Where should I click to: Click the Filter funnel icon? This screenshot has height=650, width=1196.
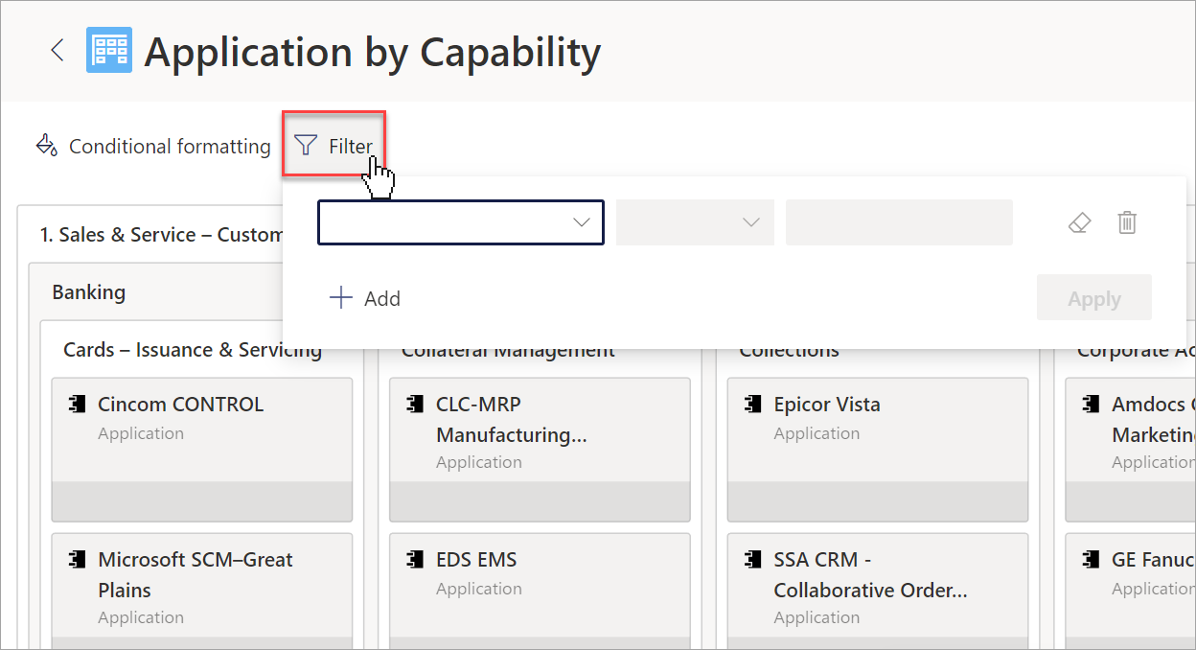306,146
